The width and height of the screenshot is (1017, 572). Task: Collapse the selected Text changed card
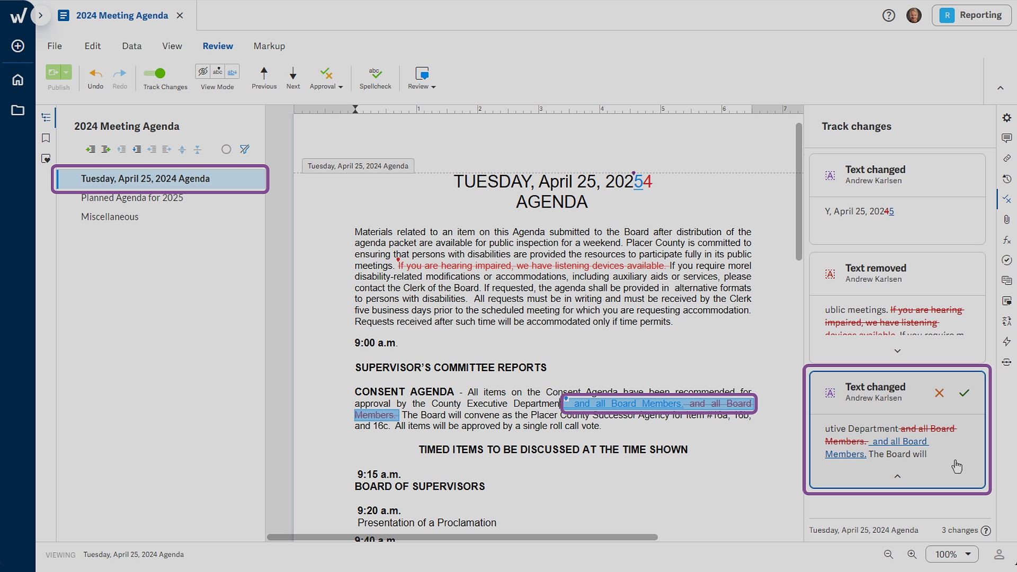tap(897, 476)
